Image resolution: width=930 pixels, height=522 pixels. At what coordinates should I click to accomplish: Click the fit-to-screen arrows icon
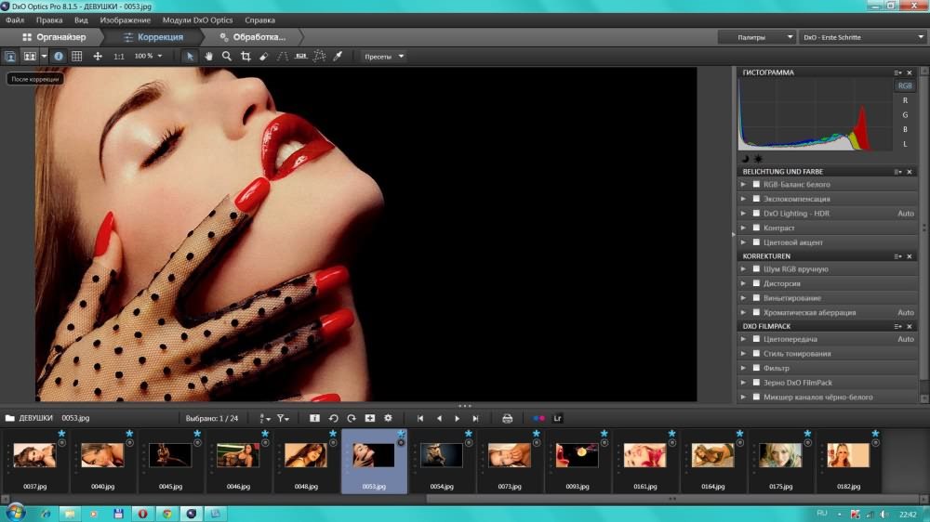pos(98,57)
